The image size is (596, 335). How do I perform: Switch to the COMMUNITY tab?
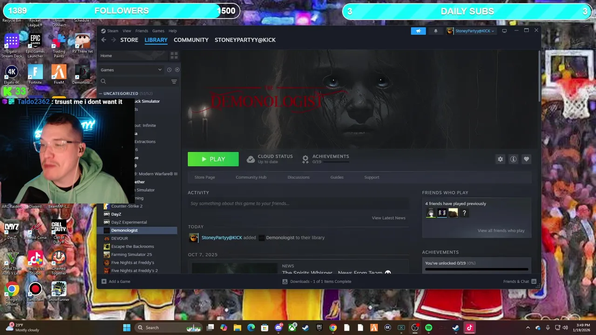(x=191, y=40)
